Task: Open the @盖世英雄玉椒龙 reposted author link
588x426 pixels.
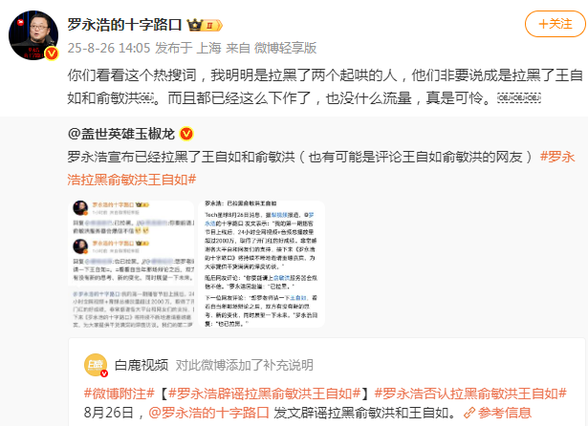Action: [121, 134]
